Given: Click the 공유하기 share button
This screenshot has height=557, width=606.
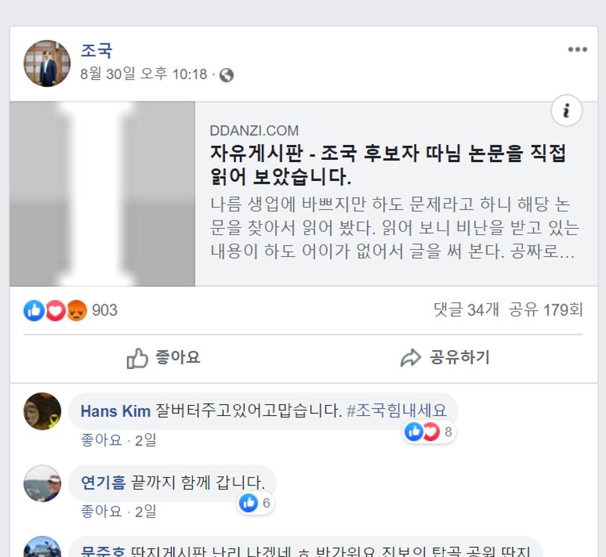Looking at the screenshot, I should [x=445, y=357].
